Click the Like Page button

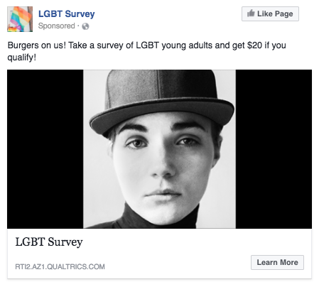pos(270,13)
